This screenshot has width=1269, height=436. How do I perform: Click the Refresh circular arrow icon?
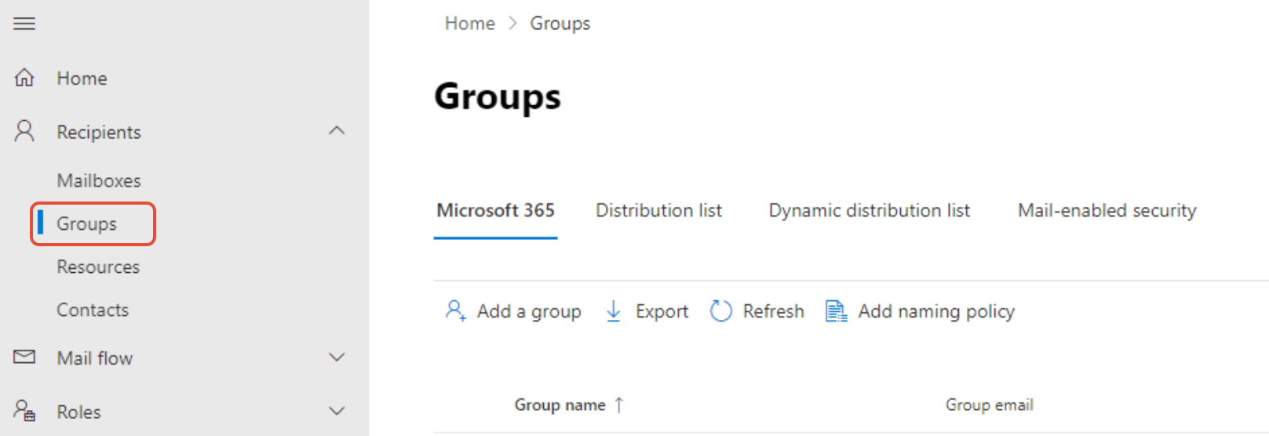click(x=720, y=311)
